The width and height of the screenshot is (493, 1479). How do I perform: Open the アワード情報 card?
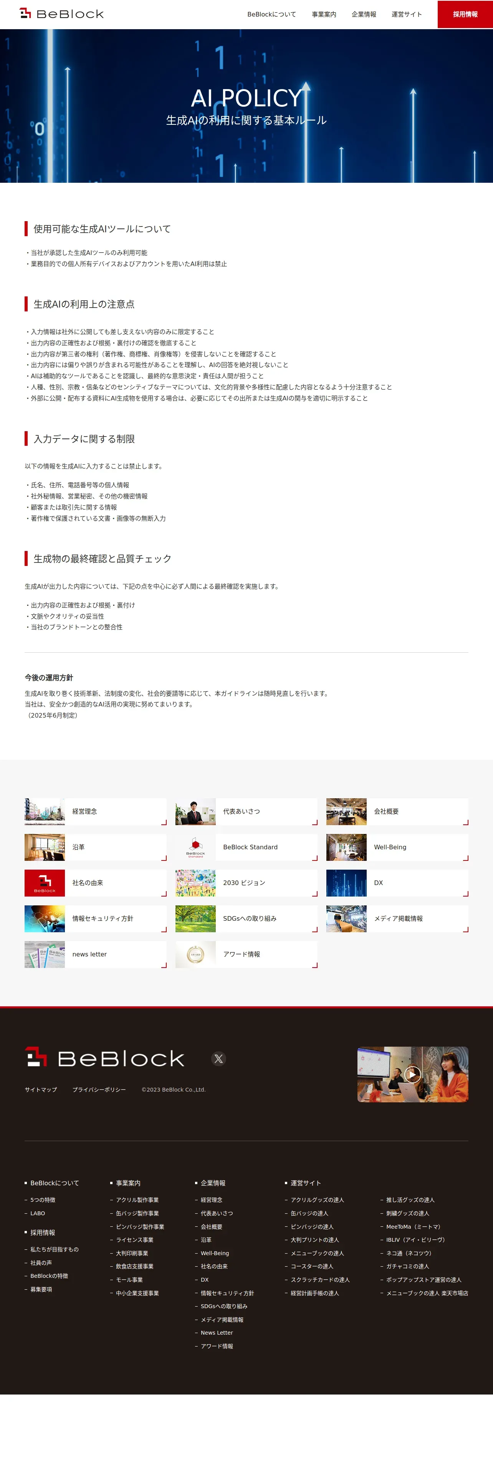[246, 954]
